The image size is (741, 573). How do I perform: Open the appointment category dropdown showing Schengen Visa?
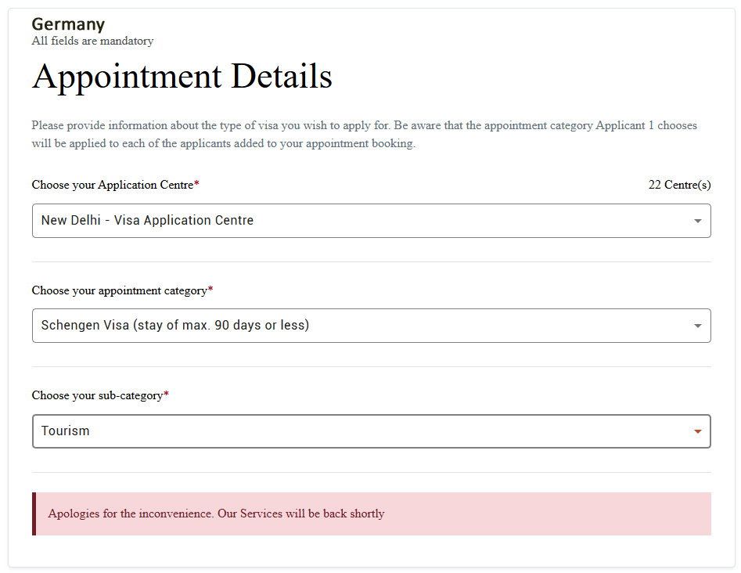[x=372, y=326]
